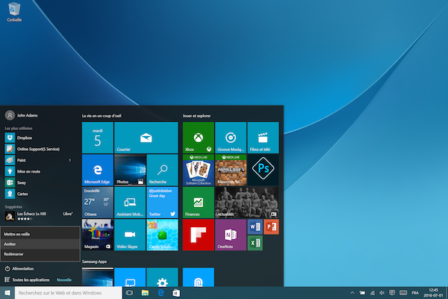This screenshot has height=299, width=448.
Task: Click the Jouer et explorer group header
Action: tap(196, 116)
